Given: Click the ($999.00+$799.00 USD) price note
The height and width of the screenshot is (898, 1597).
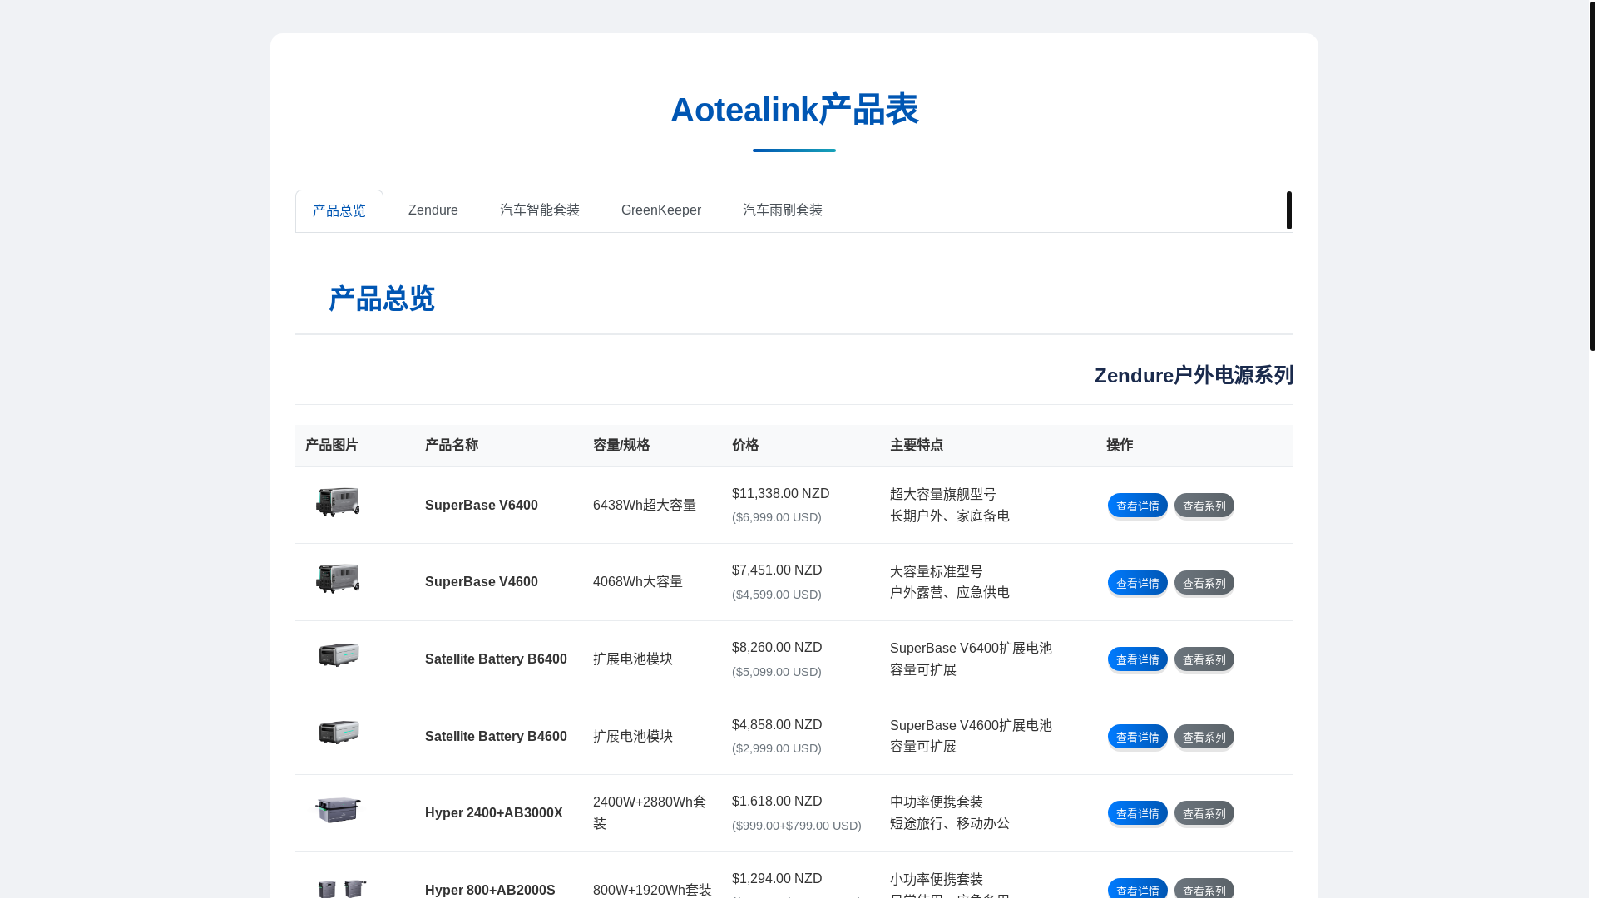Looking at the screenshot, I should coord(797,826).
